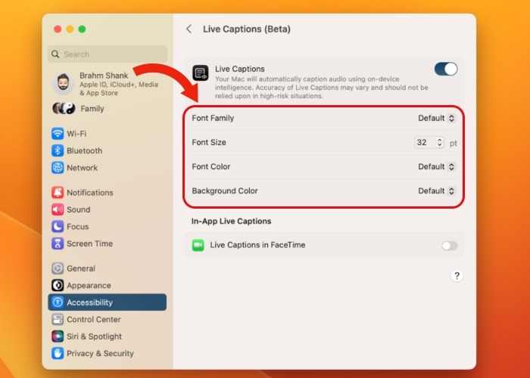Click the Live Captions (Beta) title
This screenshot has height=378, width=530.
click(x=247, y=29)
